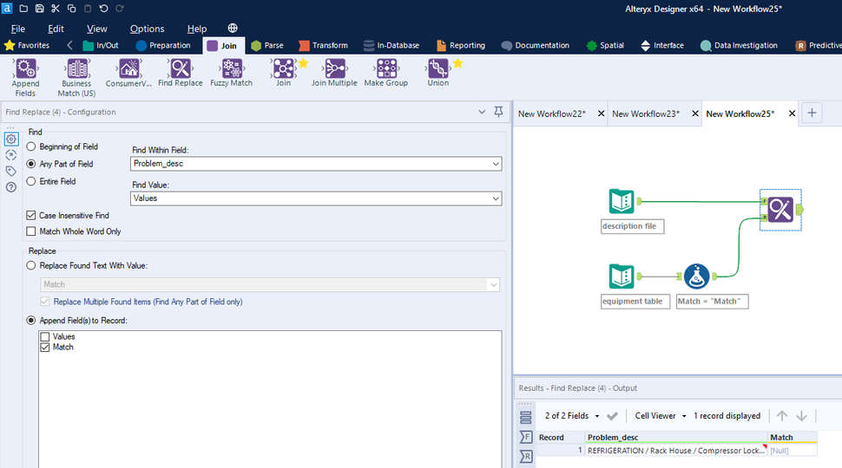
Task: Select Any Part of Field radio option
Action: point(31,164)
